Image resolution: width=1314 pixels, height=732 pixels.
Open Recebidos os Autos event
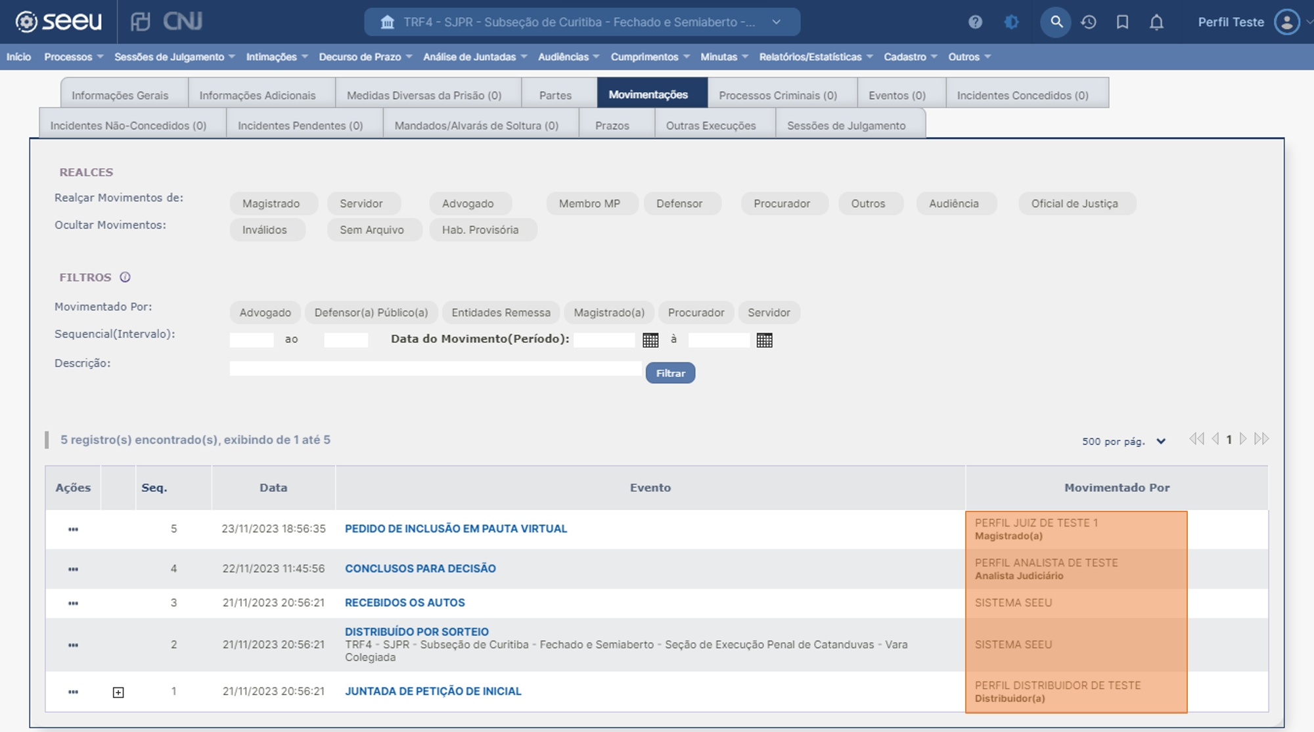405,603
